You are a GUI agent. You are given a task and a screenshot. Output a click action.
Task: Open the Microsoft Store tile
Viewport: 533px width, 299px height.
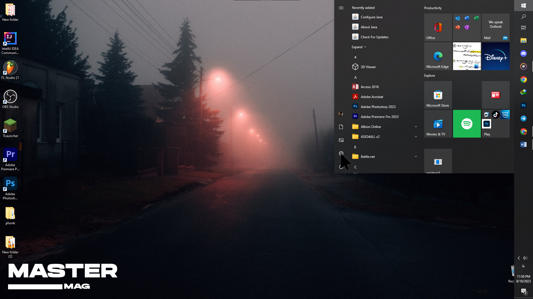438,95
